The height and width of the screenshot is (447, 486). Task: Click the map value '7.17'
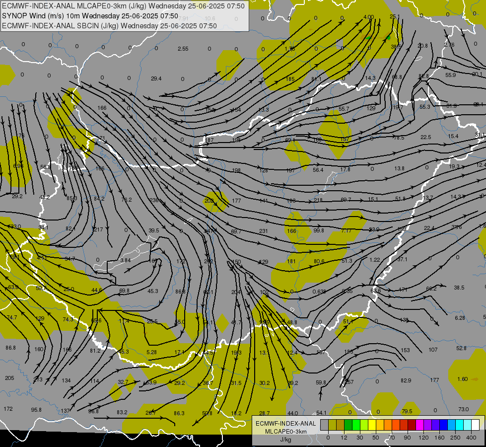tap(346, 231)
